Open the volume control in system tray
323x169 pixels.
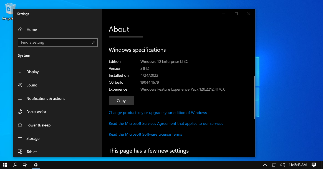pyautogui.click(x=282, y=165)
